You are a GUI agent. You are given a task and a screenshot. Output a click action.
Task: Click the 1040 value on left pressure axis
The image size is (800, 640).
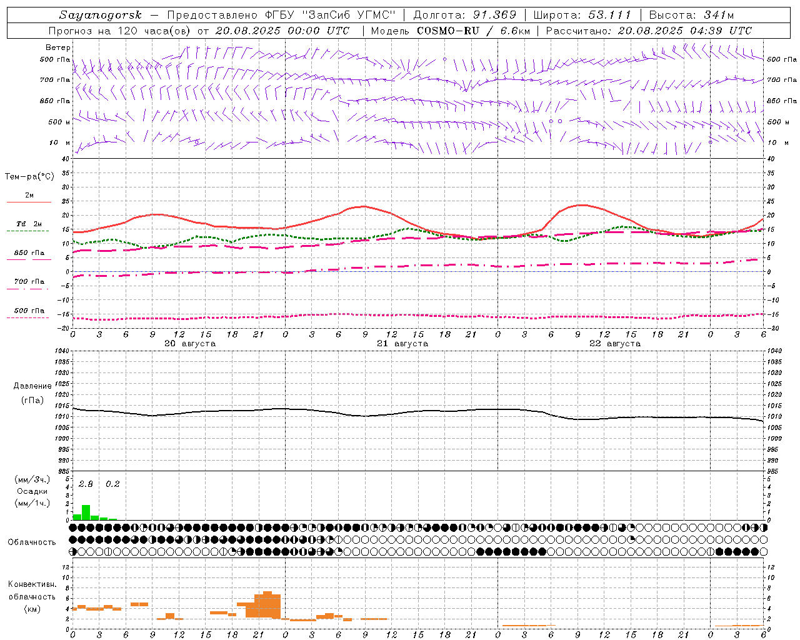pyautogui.click(x=61, y=351)
